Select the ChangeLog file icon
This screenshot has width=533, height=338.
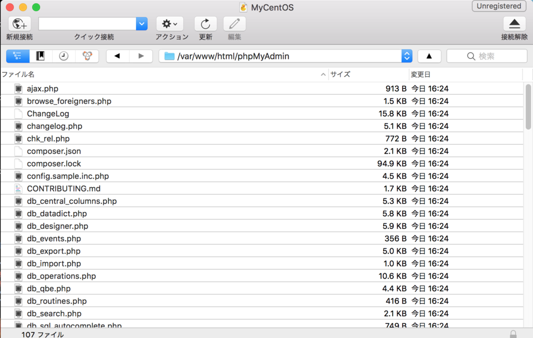[18, 114]
